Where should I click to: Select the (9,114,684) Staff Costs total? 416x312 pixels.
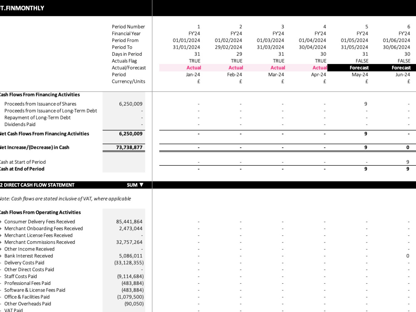point(131,277)
